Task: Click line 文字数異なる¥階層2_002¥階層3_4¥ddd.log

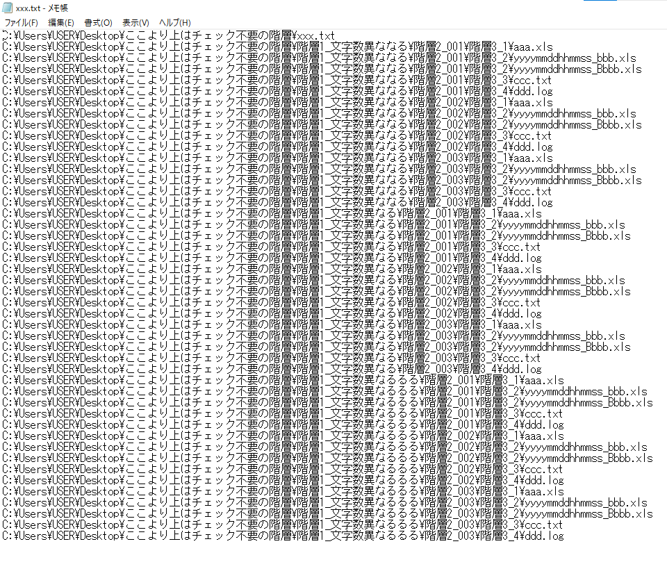Action: tap(272, 313)
